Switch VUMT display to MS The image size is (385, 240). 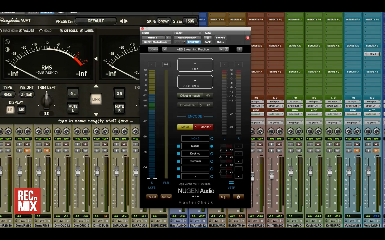coord(22,110)
